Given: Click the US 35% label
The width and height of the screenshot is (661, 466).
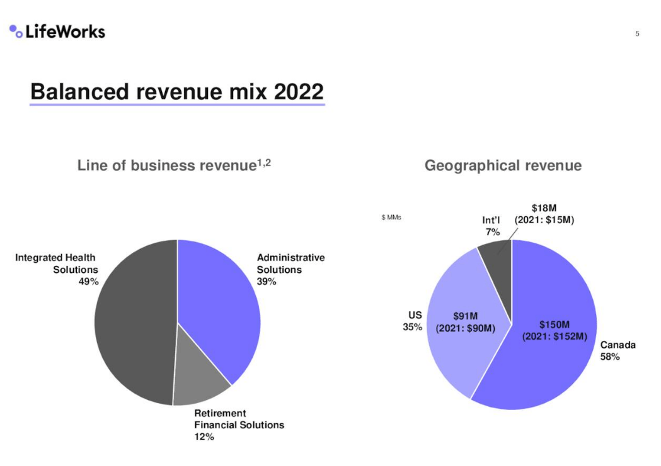Looking at the screenshot, I should (413, 321).
